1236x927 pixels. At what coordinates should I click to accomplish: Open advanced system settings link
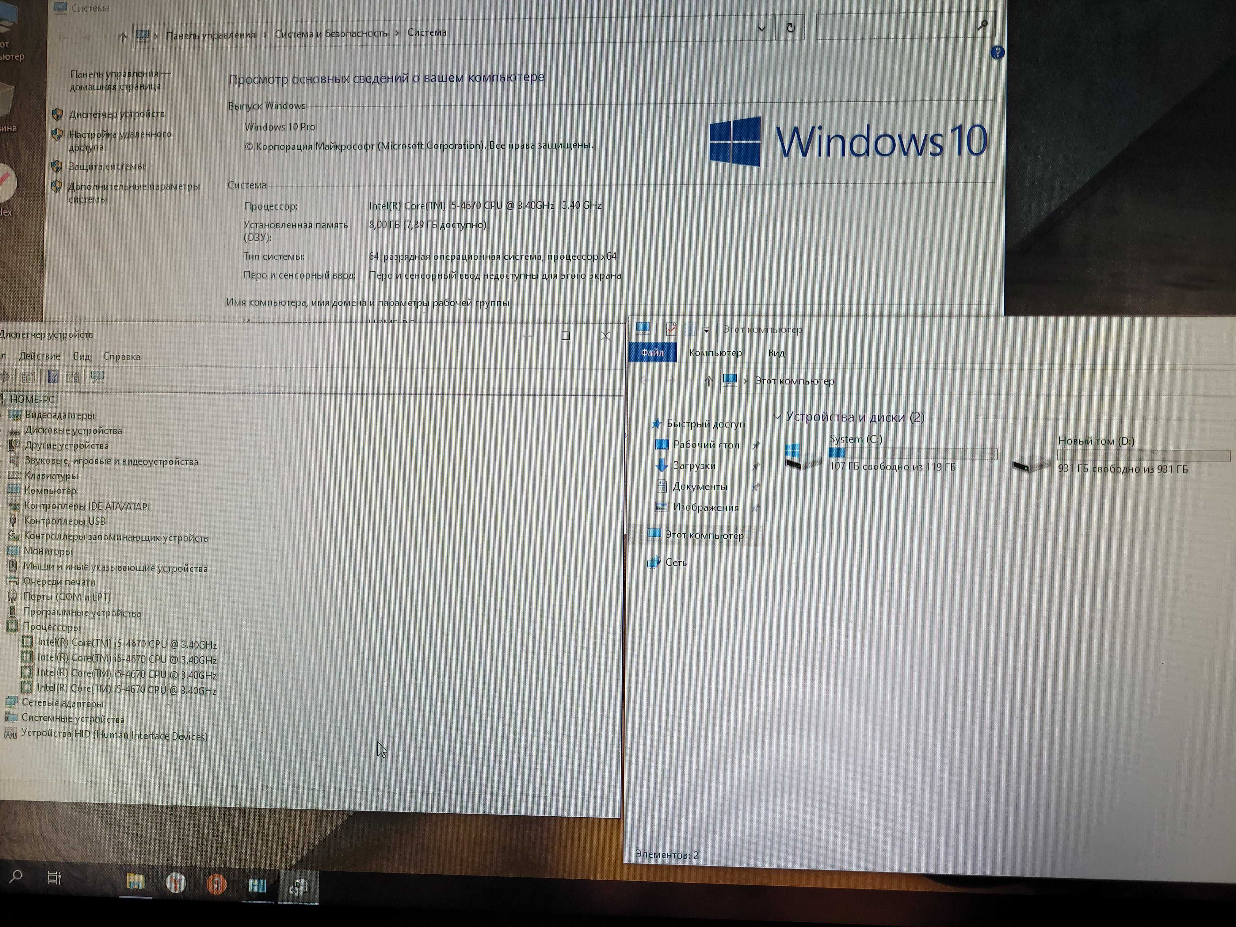(x=134, y=192)
